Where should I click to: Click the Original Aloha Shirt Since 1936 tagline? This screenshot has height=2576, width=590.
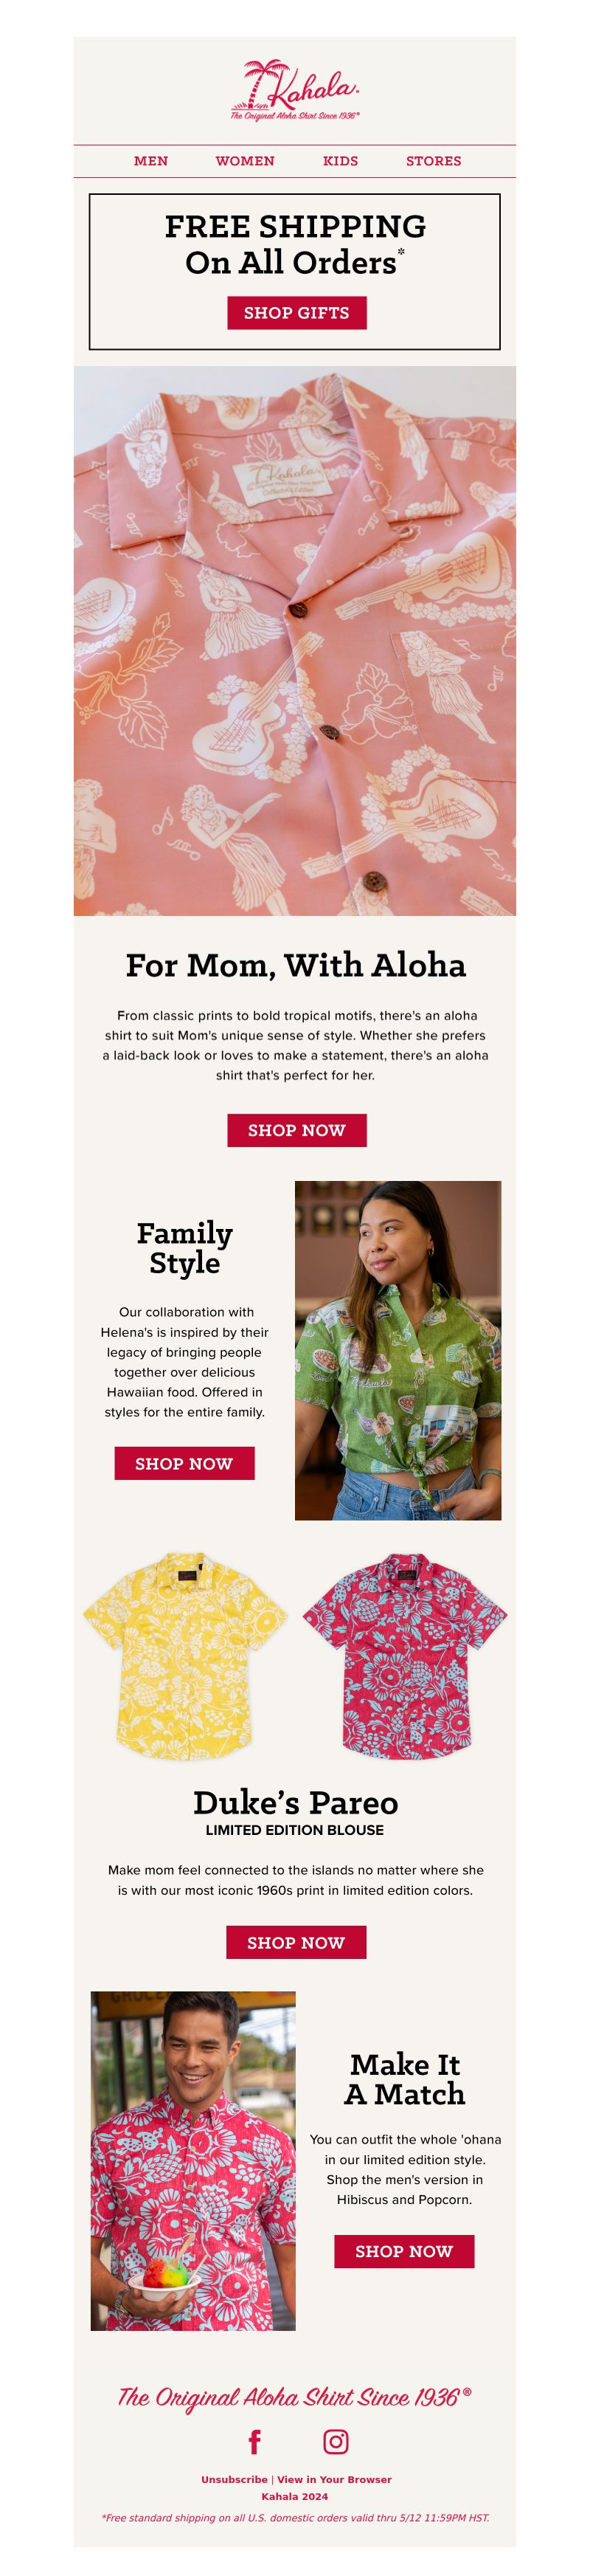pyautogui.click(x=295, y=2397)
